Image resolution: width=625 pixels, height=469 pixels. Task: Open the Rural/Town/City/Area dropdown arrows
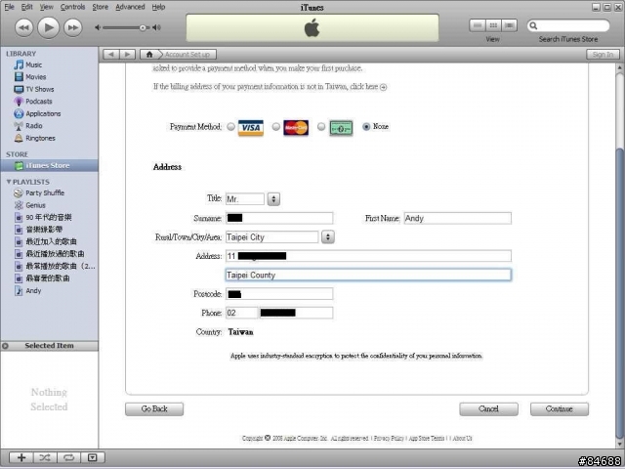328,237
